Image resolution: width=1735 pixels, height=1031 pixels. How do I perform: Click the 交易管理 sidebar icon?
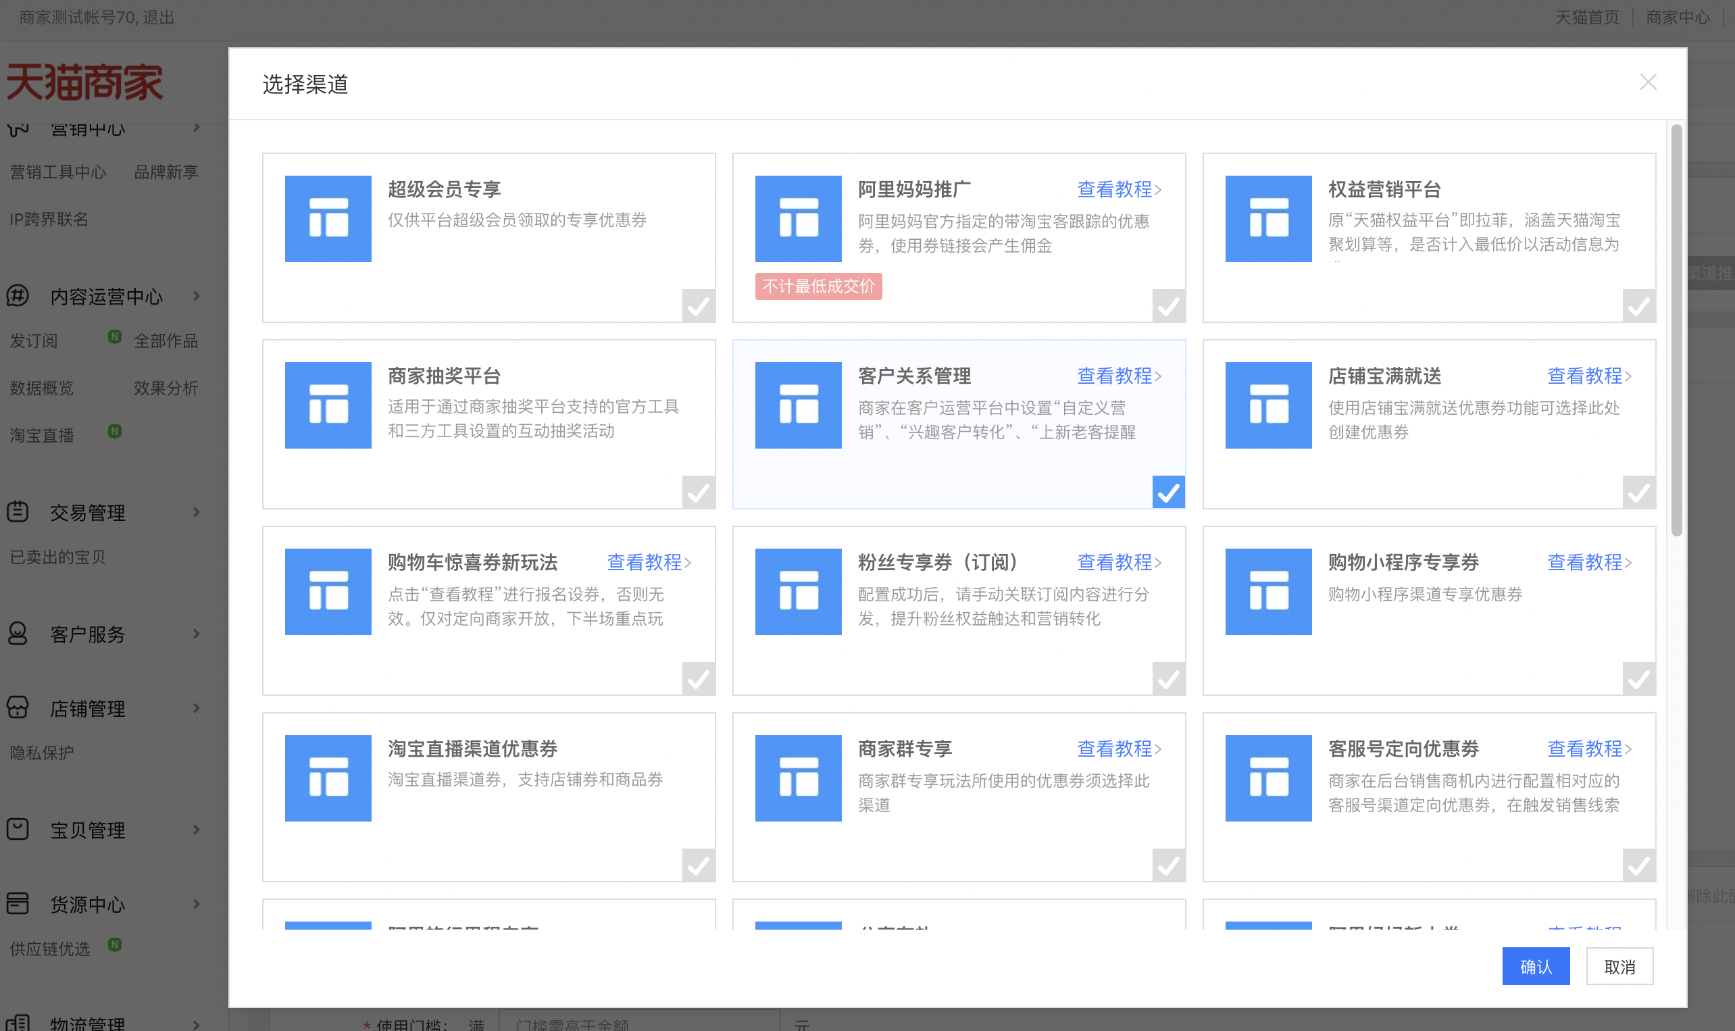point(18,512)
